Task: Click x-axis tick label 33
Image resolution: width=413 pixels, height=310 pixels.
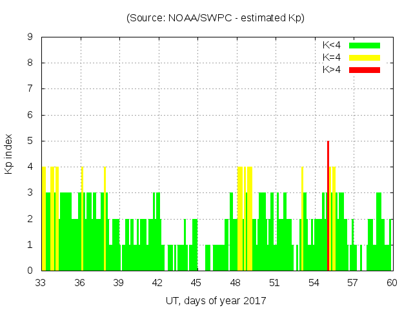Action: tap(41, 283)
